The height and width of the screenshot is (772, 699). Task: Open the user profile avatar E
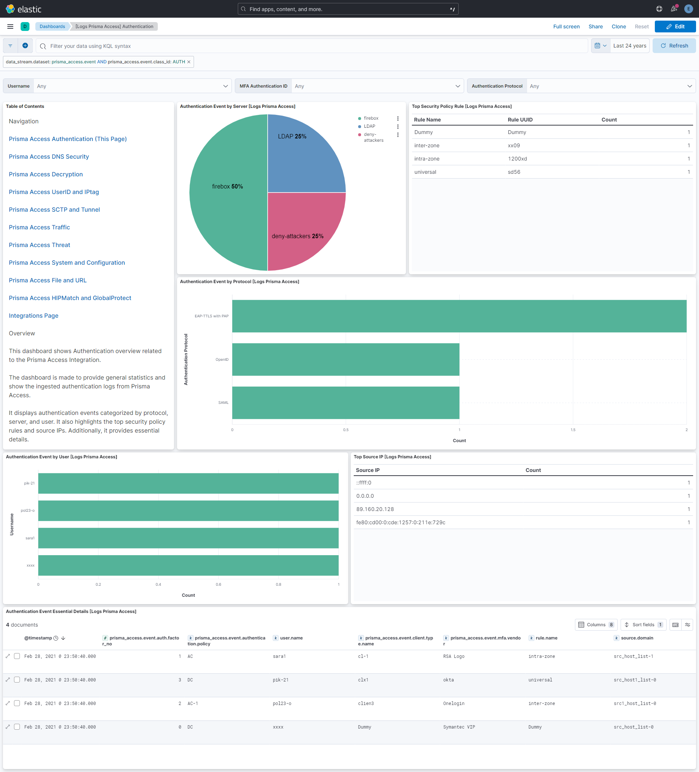click(688, 9)
